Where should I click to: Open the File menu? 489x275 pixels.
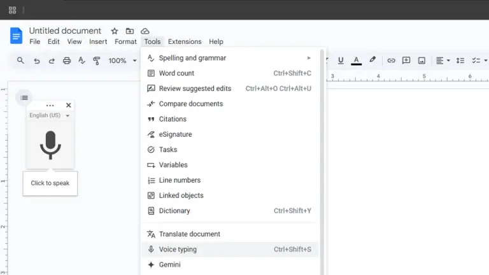point(34,41)
